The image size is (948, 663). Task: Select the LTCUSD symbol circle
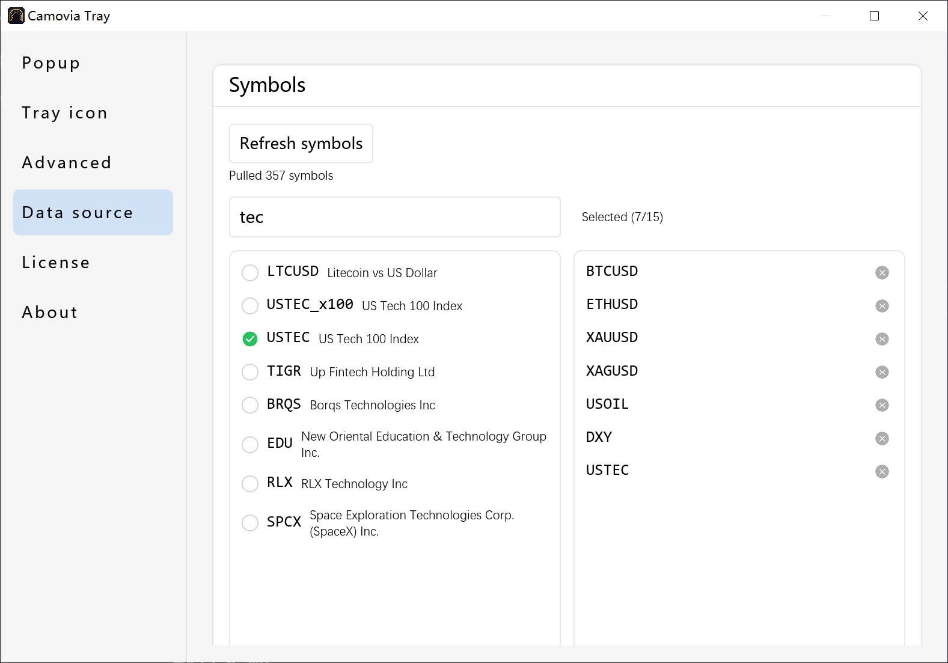point(250,273)
